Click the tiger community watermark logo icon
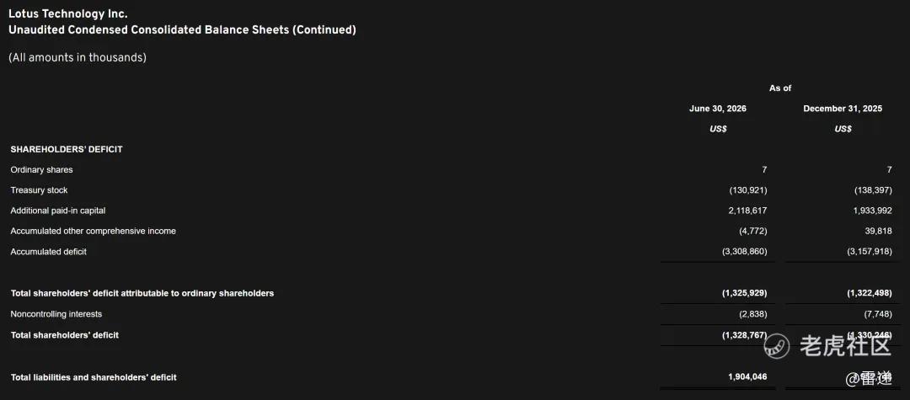 click(777, 347)
